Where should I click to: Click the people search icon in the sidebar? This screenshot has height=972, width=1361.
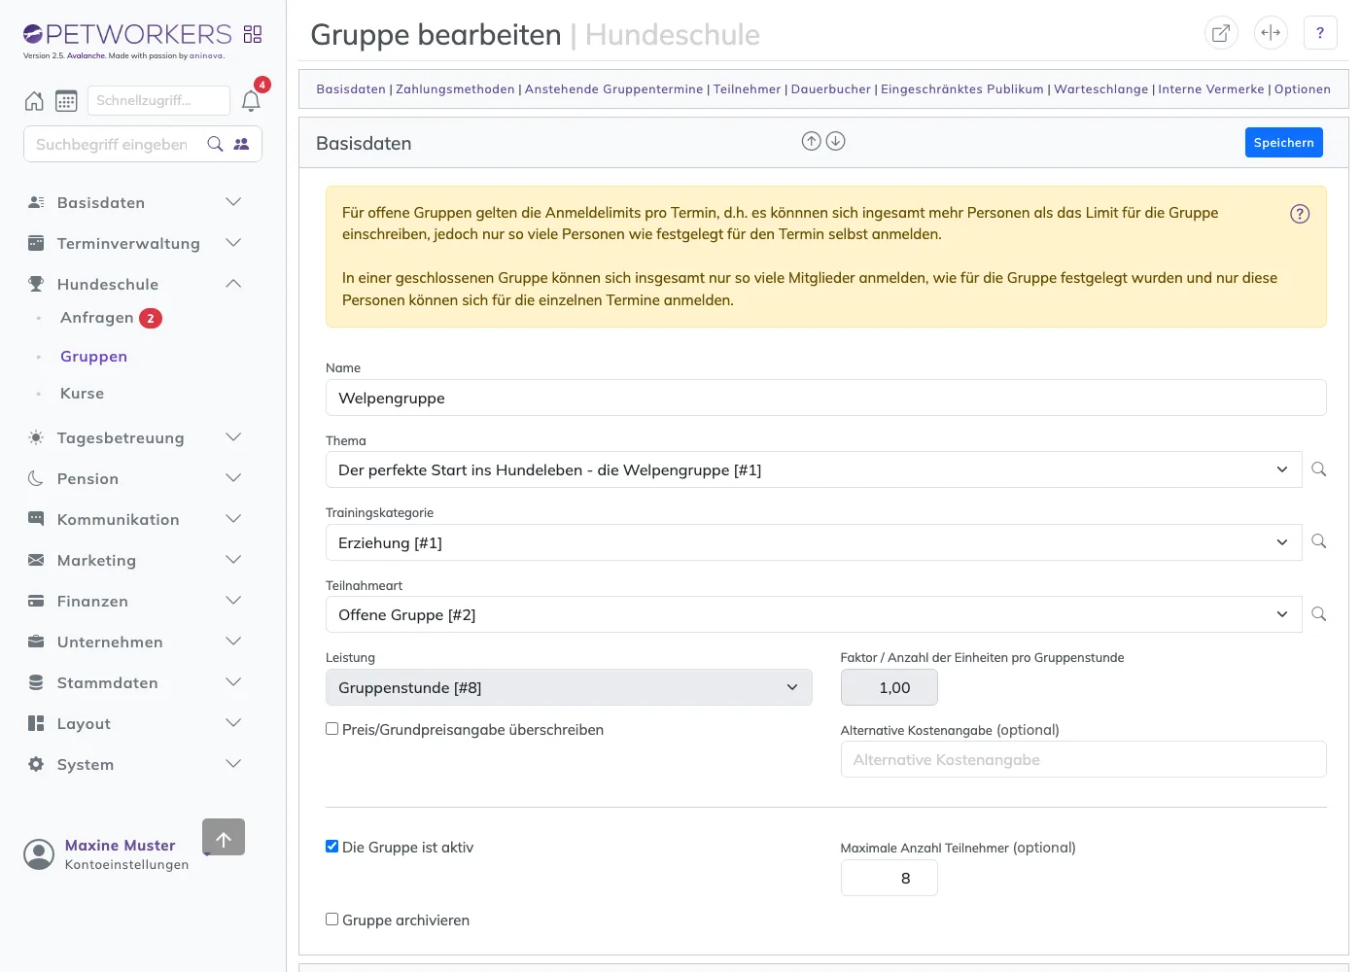coord(242,144)
